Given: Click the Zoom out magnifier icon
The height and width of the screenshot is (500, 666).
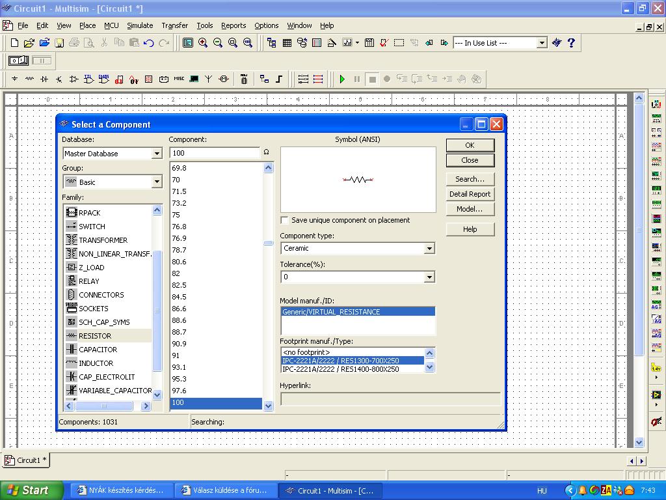Looking at the screenshot, I should [218, 42].
